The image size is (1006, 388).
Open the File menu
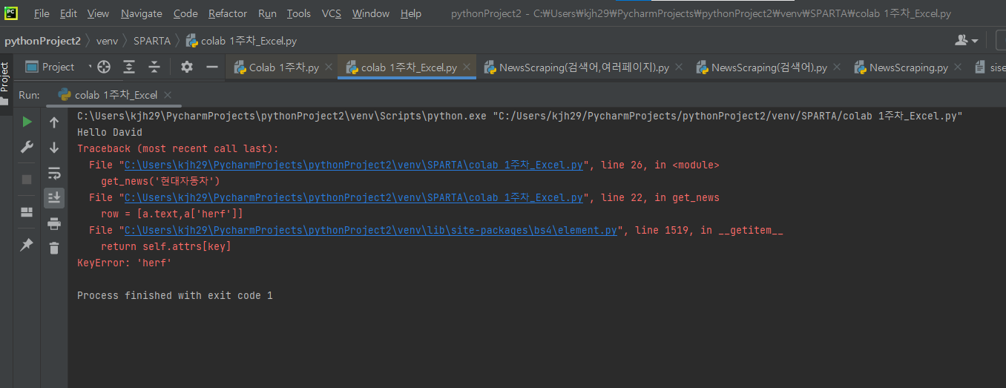42,13
